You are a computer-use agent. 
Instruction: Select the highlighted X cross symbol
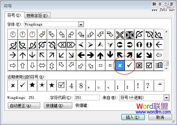[x=120, y=65]
